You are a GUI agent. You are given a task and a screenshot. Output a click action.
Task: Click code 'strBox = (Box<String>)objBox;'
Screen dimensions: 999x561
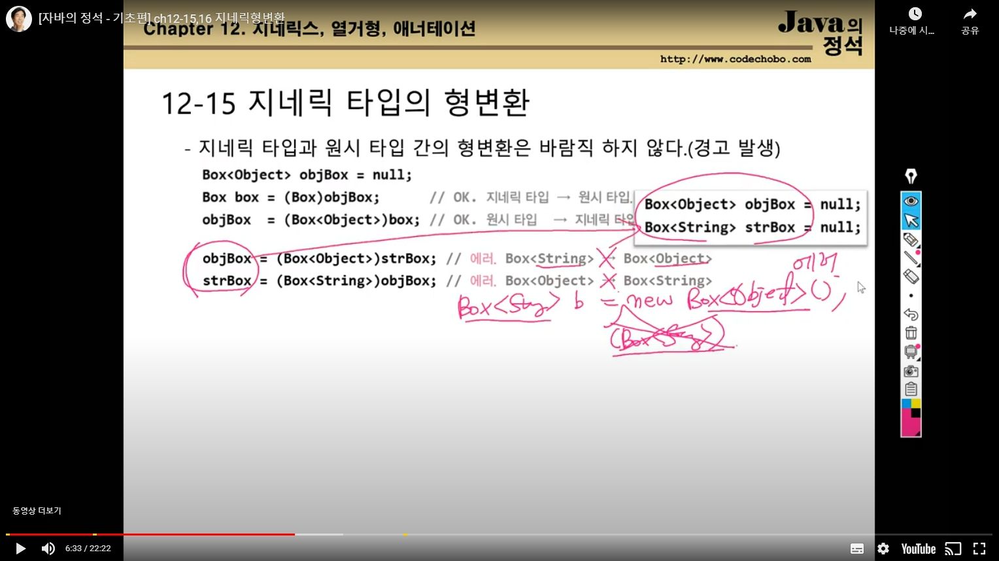click(319, 281)
